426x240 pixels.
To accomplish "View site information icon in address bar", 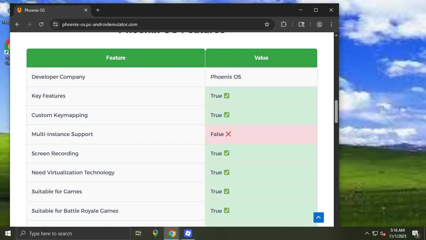I will pyautogui.click(x=56, y=24).
